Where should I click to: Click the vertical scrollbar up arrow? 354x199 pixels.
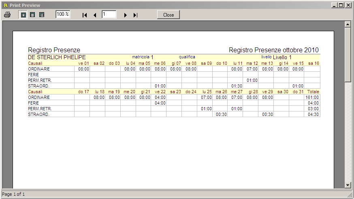[348, 24]
